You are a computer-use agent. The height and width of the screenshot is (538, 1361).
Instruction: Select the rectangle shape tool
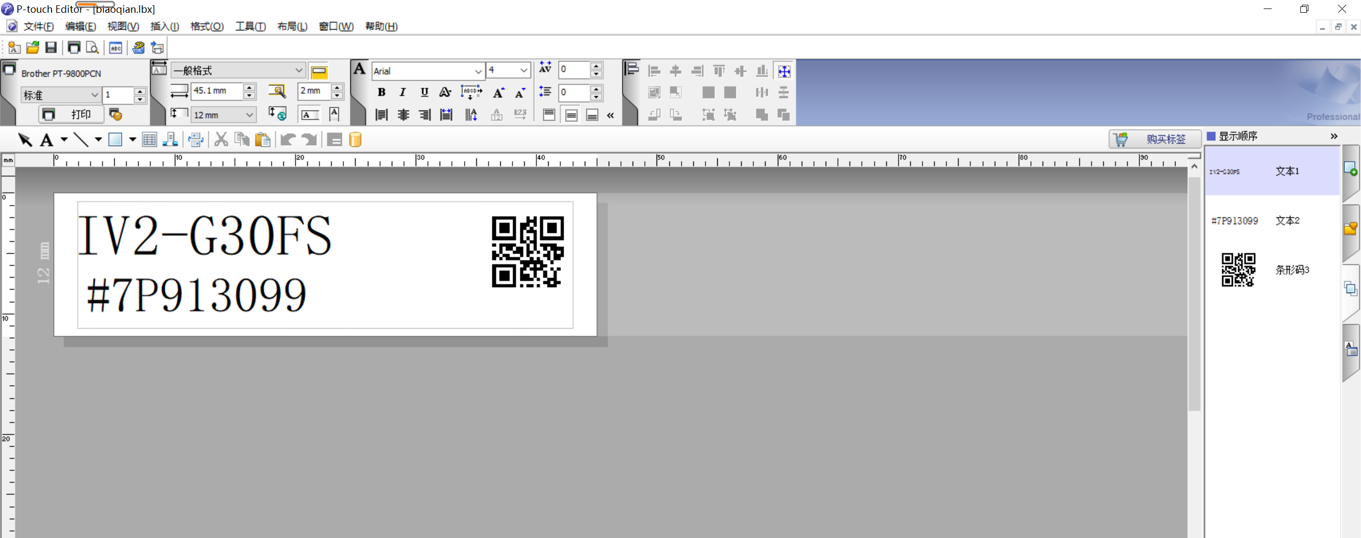pos(115,140)
